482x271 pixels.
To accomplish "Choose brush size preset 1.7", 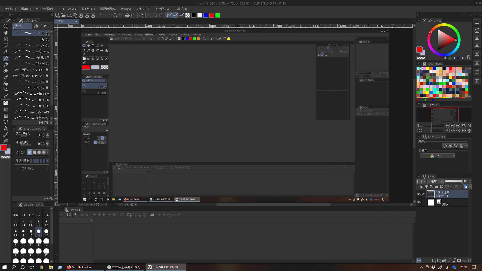I will pyautogui.click(x=46, y=233).
